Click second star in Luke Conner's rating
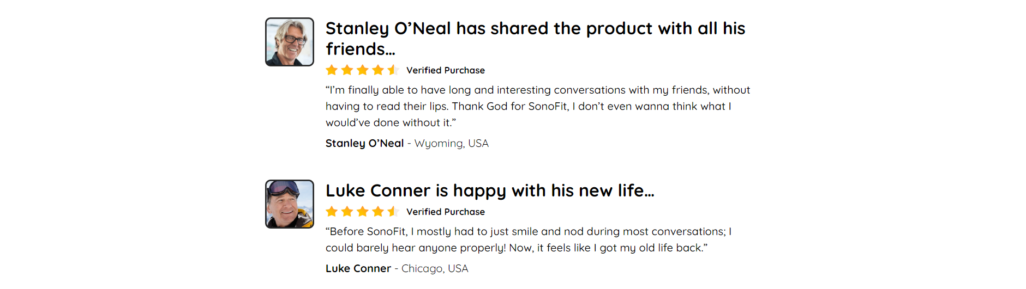 (347, 211)
